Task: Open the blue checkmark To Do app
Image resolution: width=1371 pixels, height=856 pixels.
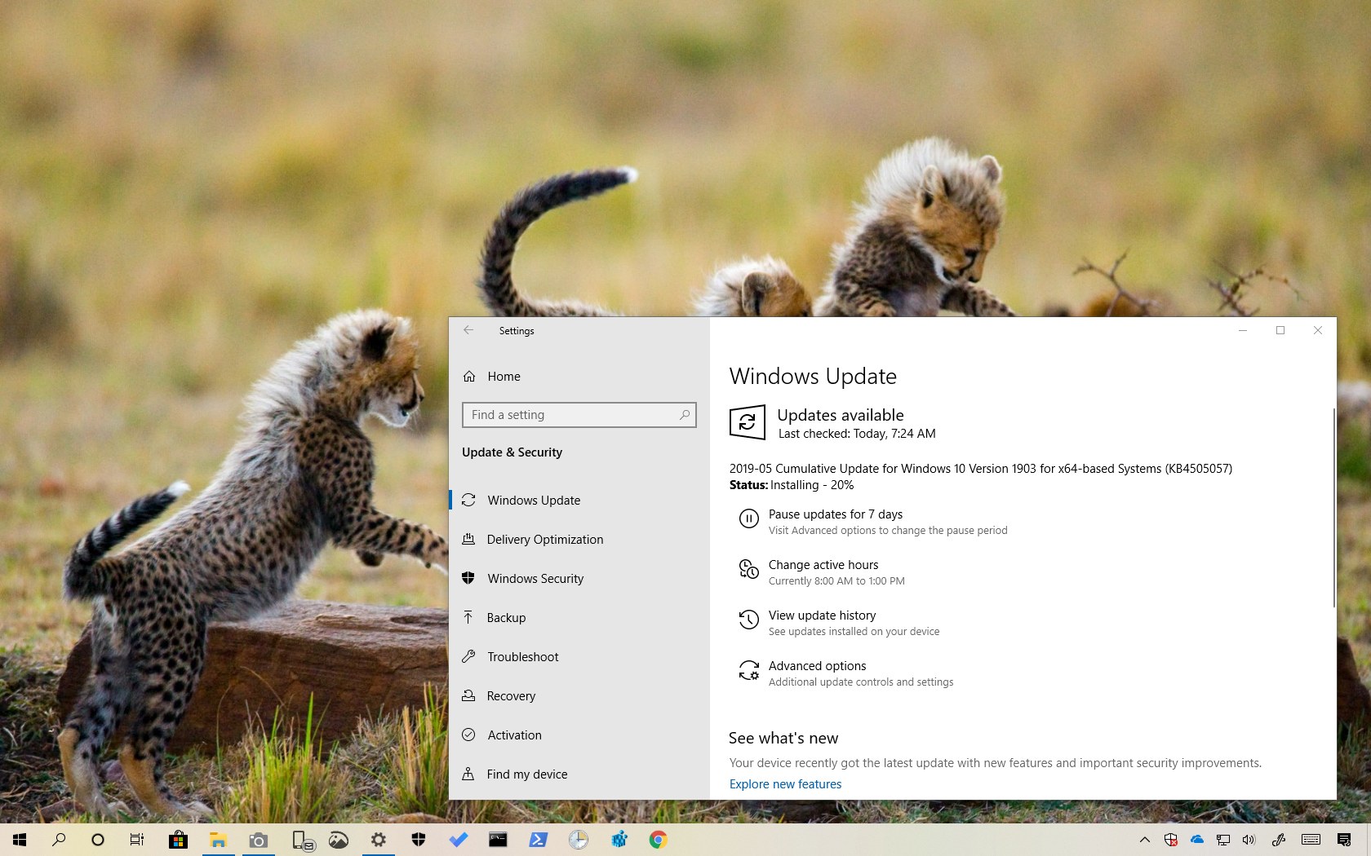Action: (x=459, y=840)
